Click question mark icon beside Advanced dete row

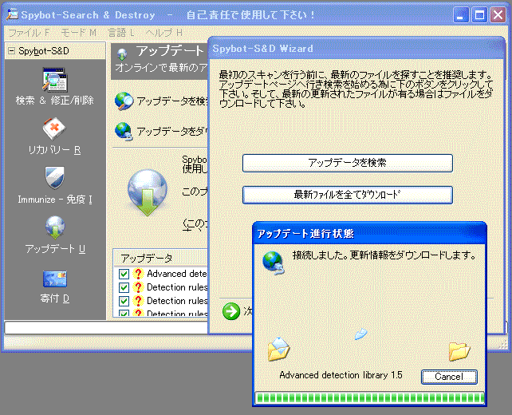pos(138,274)
